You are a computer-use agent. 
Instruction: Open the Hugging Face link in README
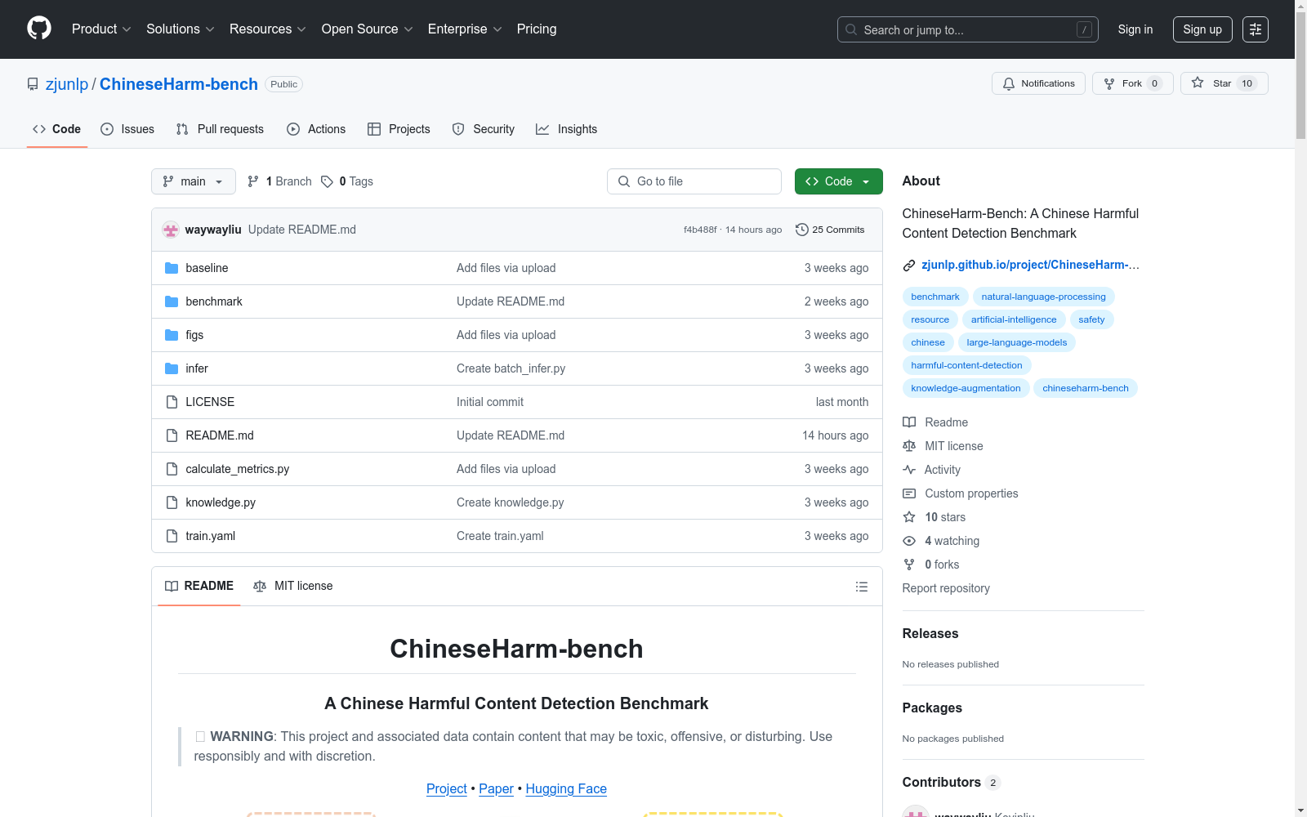click(x=566, y=788)
